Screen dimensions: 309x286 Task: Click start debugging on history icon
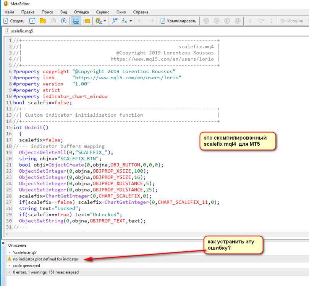206,21
